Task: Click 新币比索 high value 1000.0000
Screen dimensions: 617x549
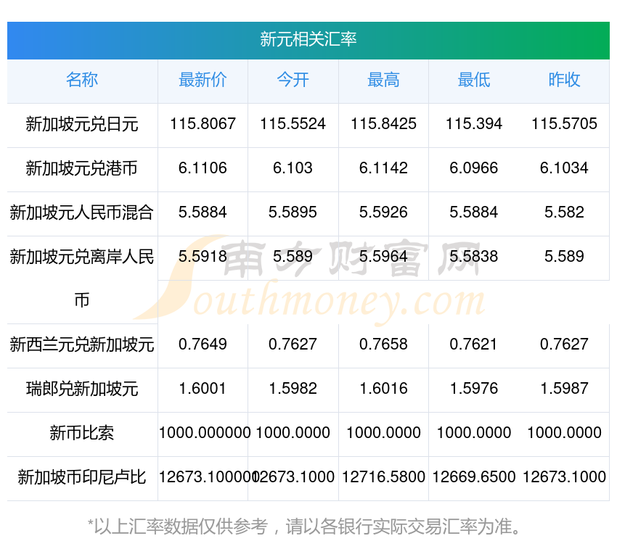Action: tap(383, 432)
